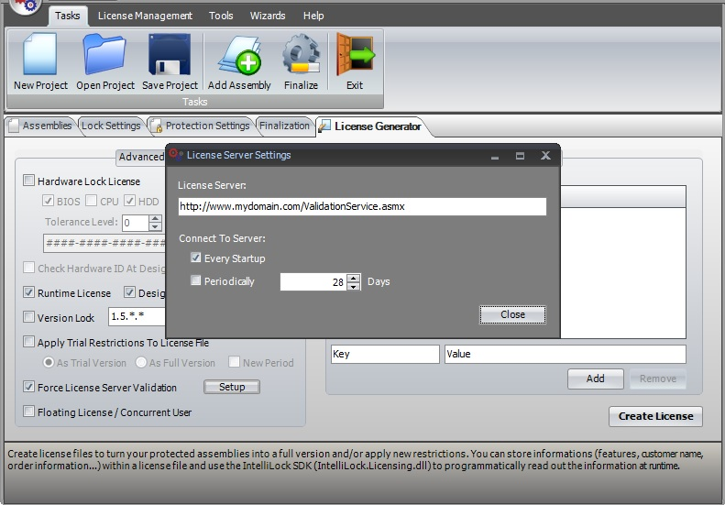The height and width of the screenshot is (505, 725).
Task: Click the License Server URL field
Action: tap(362, 207)
